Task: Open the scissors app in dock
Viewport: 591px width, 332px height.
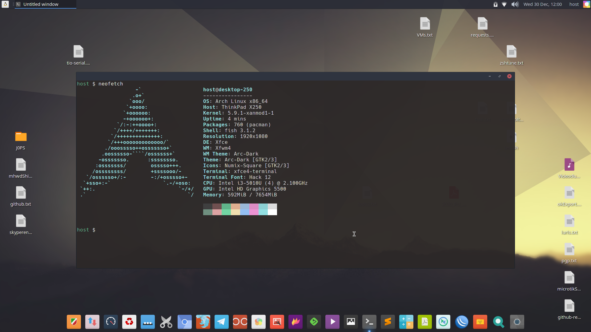Action: click(x=166, y=322)
